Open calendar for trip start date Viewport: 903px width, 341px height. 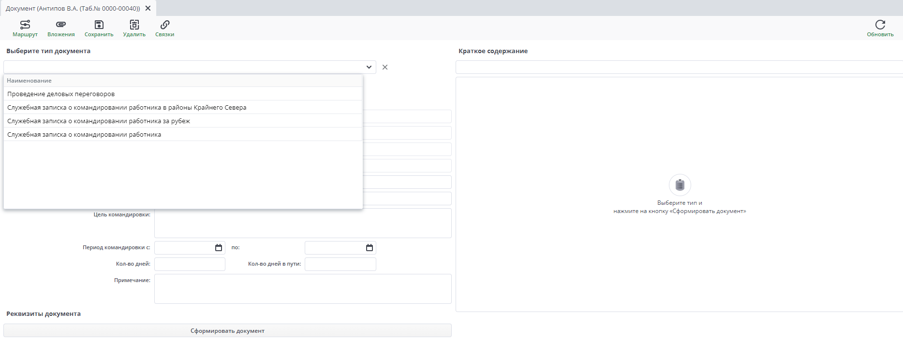coord(219,248)
